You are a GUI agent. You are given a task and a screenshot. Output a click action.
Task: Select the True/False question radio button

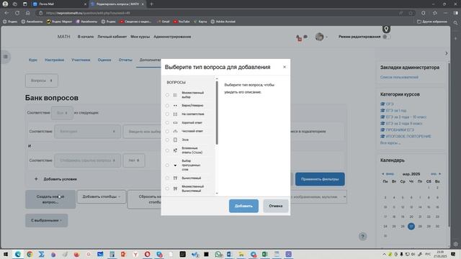[x=167, y=106]
